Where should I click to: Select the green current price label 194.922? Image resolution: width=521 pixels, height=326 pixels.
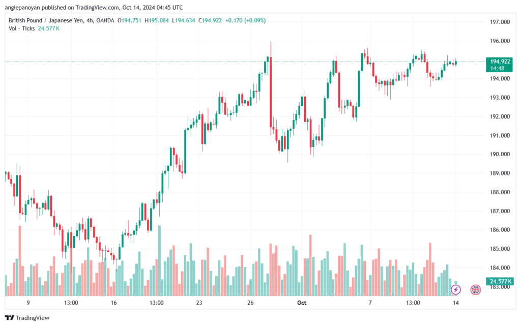click(499, 65)
